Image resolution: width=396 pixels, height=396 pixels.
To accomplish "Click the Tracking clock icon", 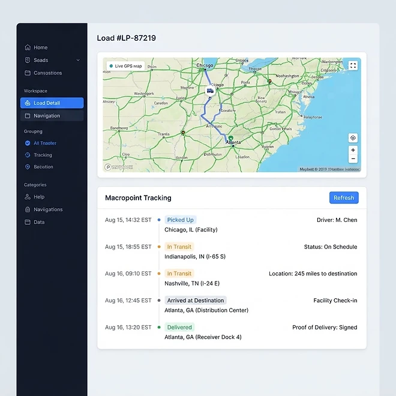I will pyautogui.click(x=28, y=155).
